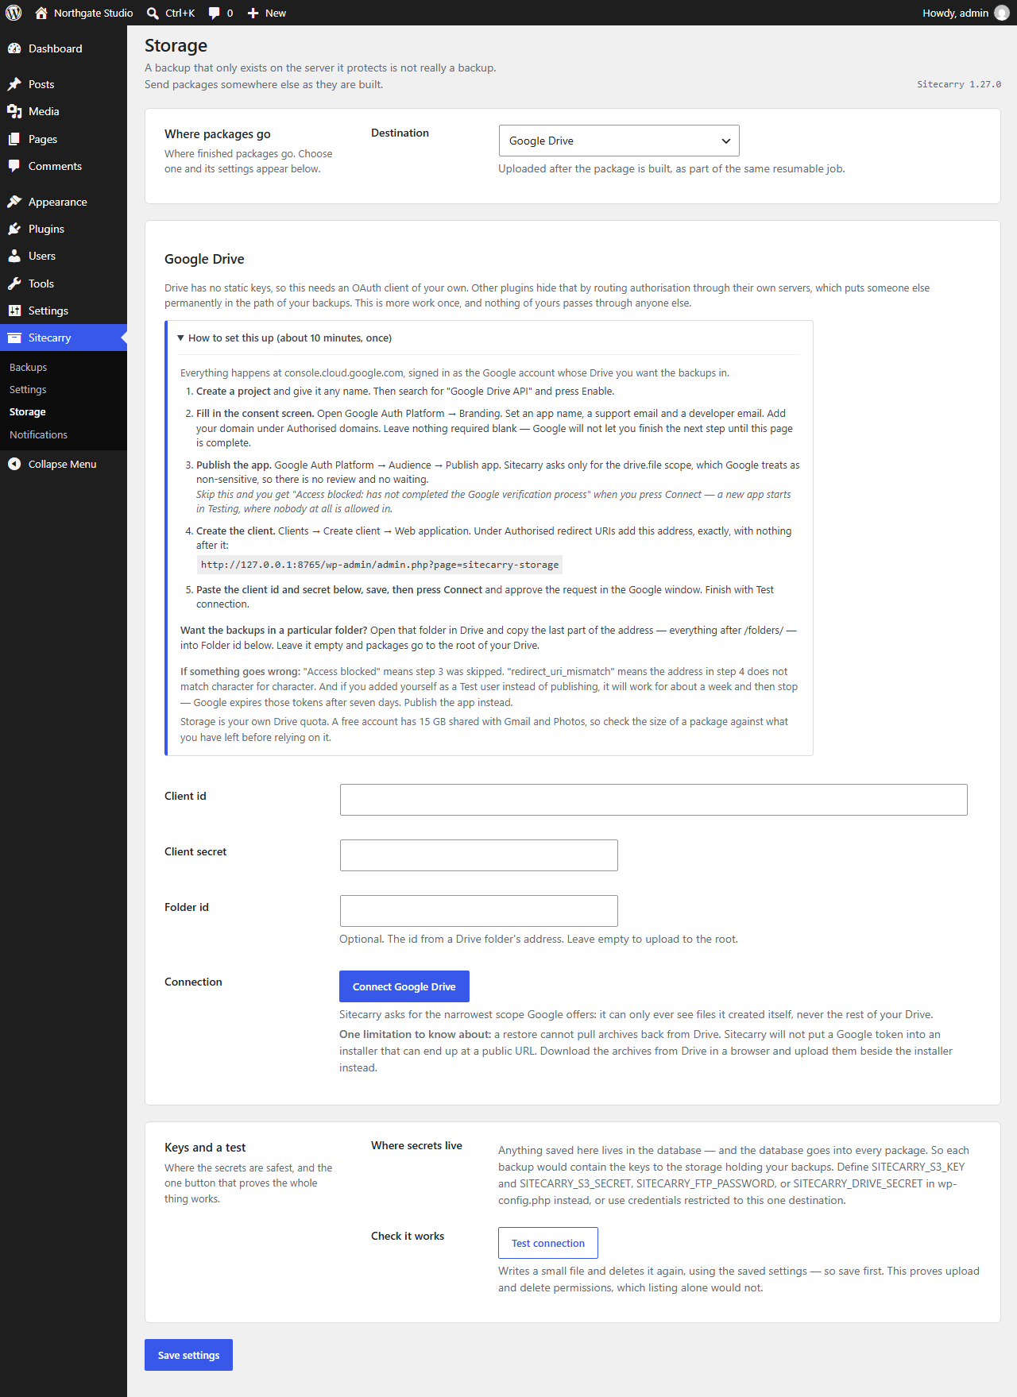
Task: Click the 'One limitation to know about:' text
Action: click(x=415, y=1034)
